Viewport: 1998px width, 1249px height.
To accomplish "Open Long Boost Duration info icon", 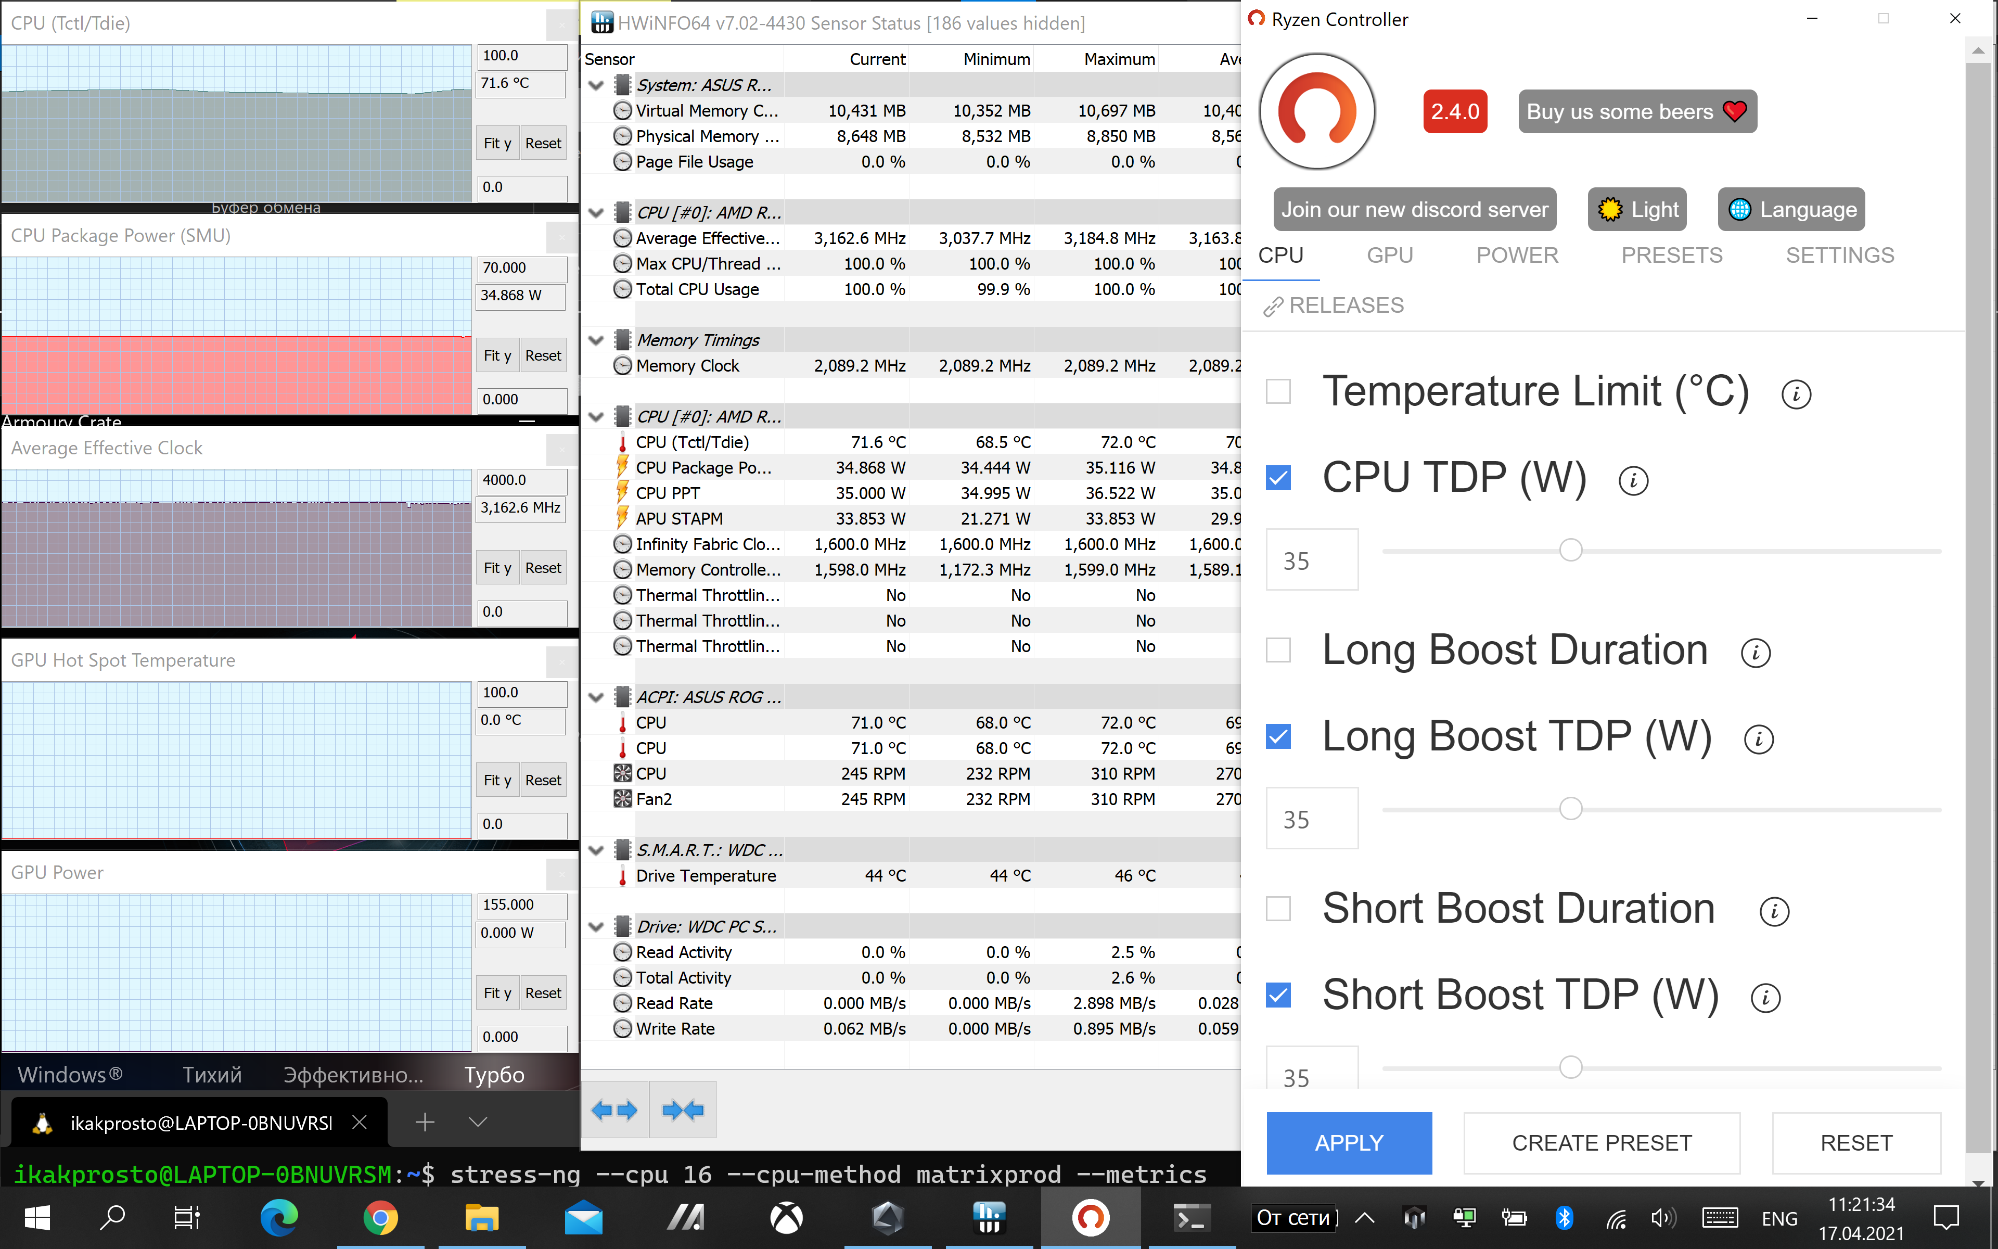I will tap(1755, 654).
